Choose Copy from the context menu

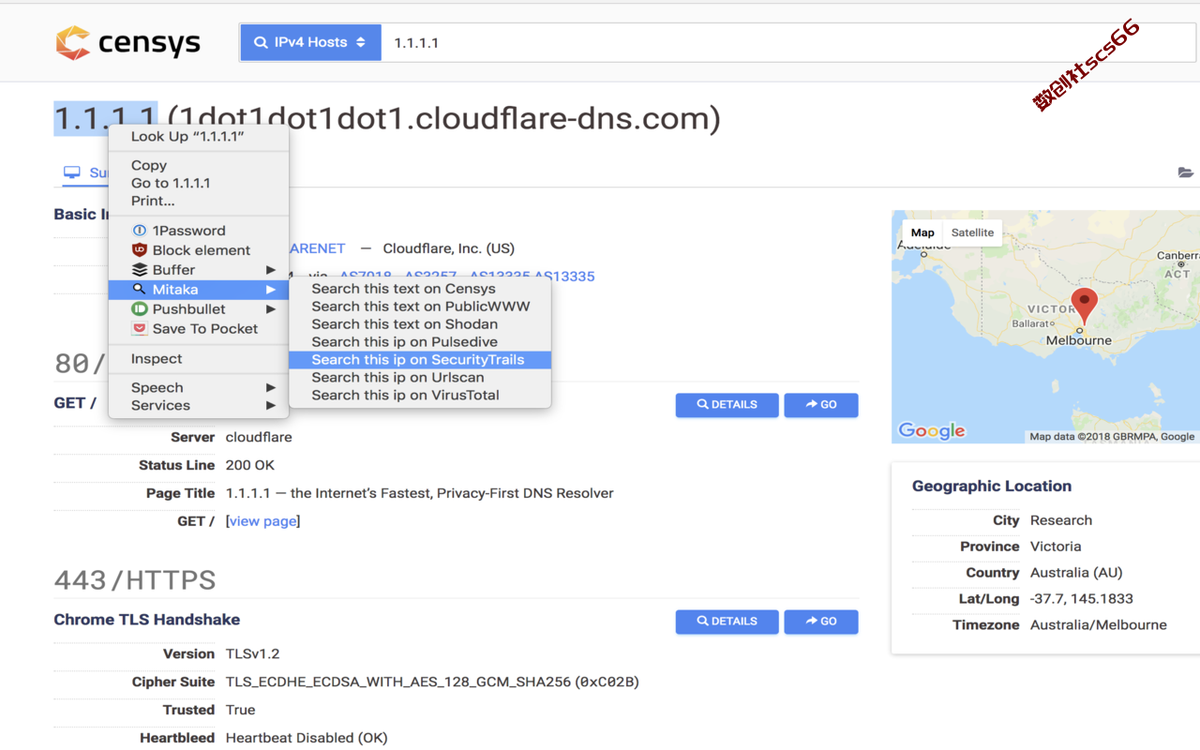coord(199,165)
